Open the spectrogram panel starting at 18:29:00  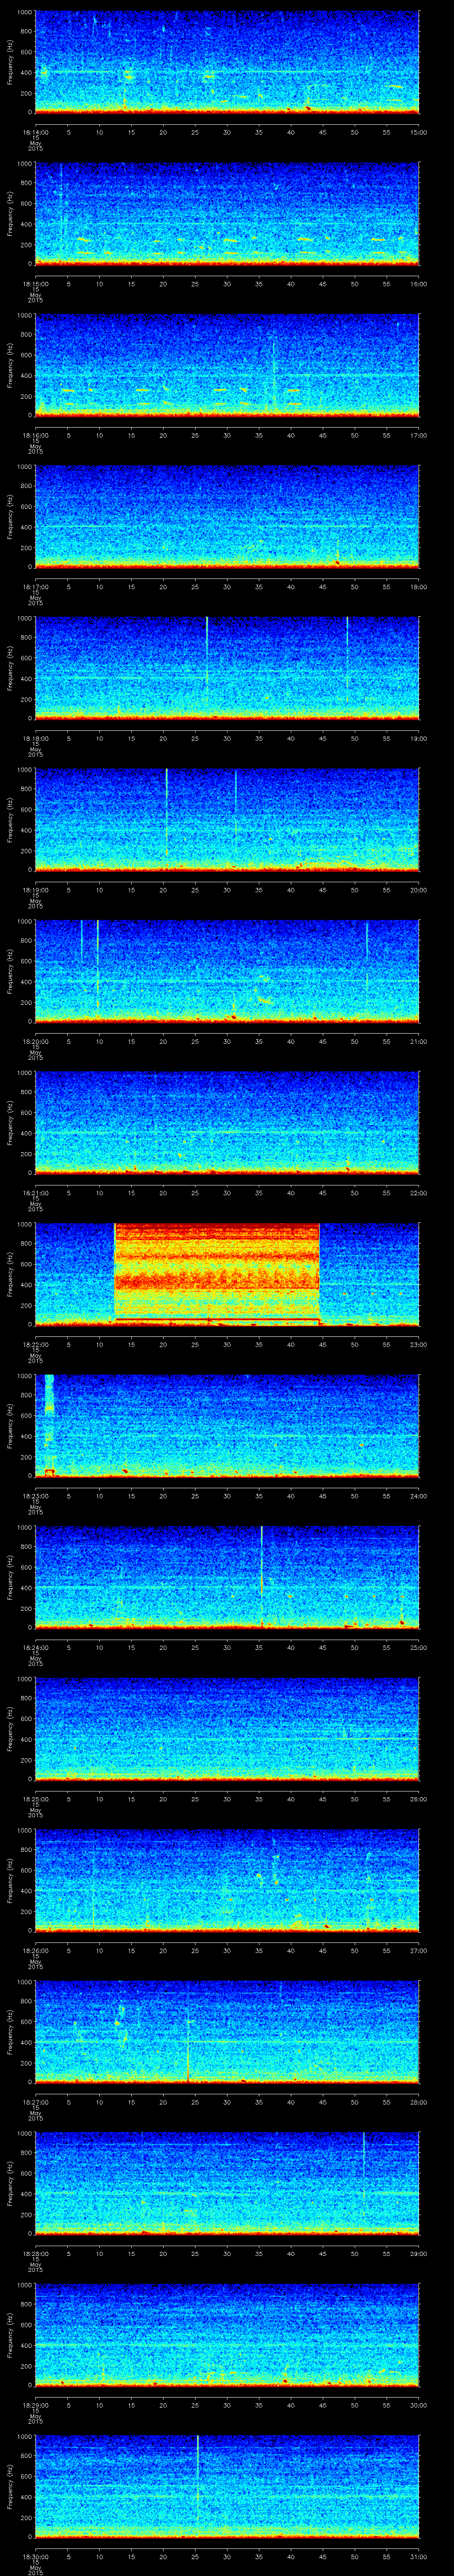point(227,2334)
